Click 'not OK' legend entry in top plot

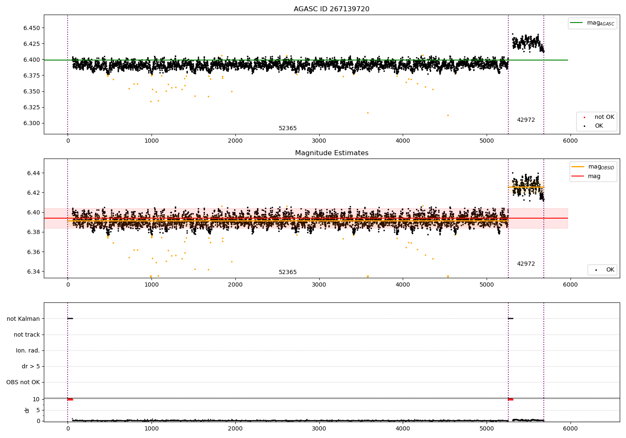pos(599,117)
